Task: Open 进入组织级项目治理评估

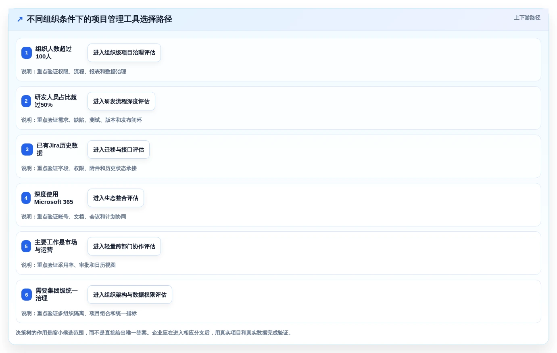Action: 124,53
